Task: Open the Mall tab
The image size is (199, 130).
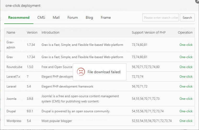Action: [x=56, y=18]
